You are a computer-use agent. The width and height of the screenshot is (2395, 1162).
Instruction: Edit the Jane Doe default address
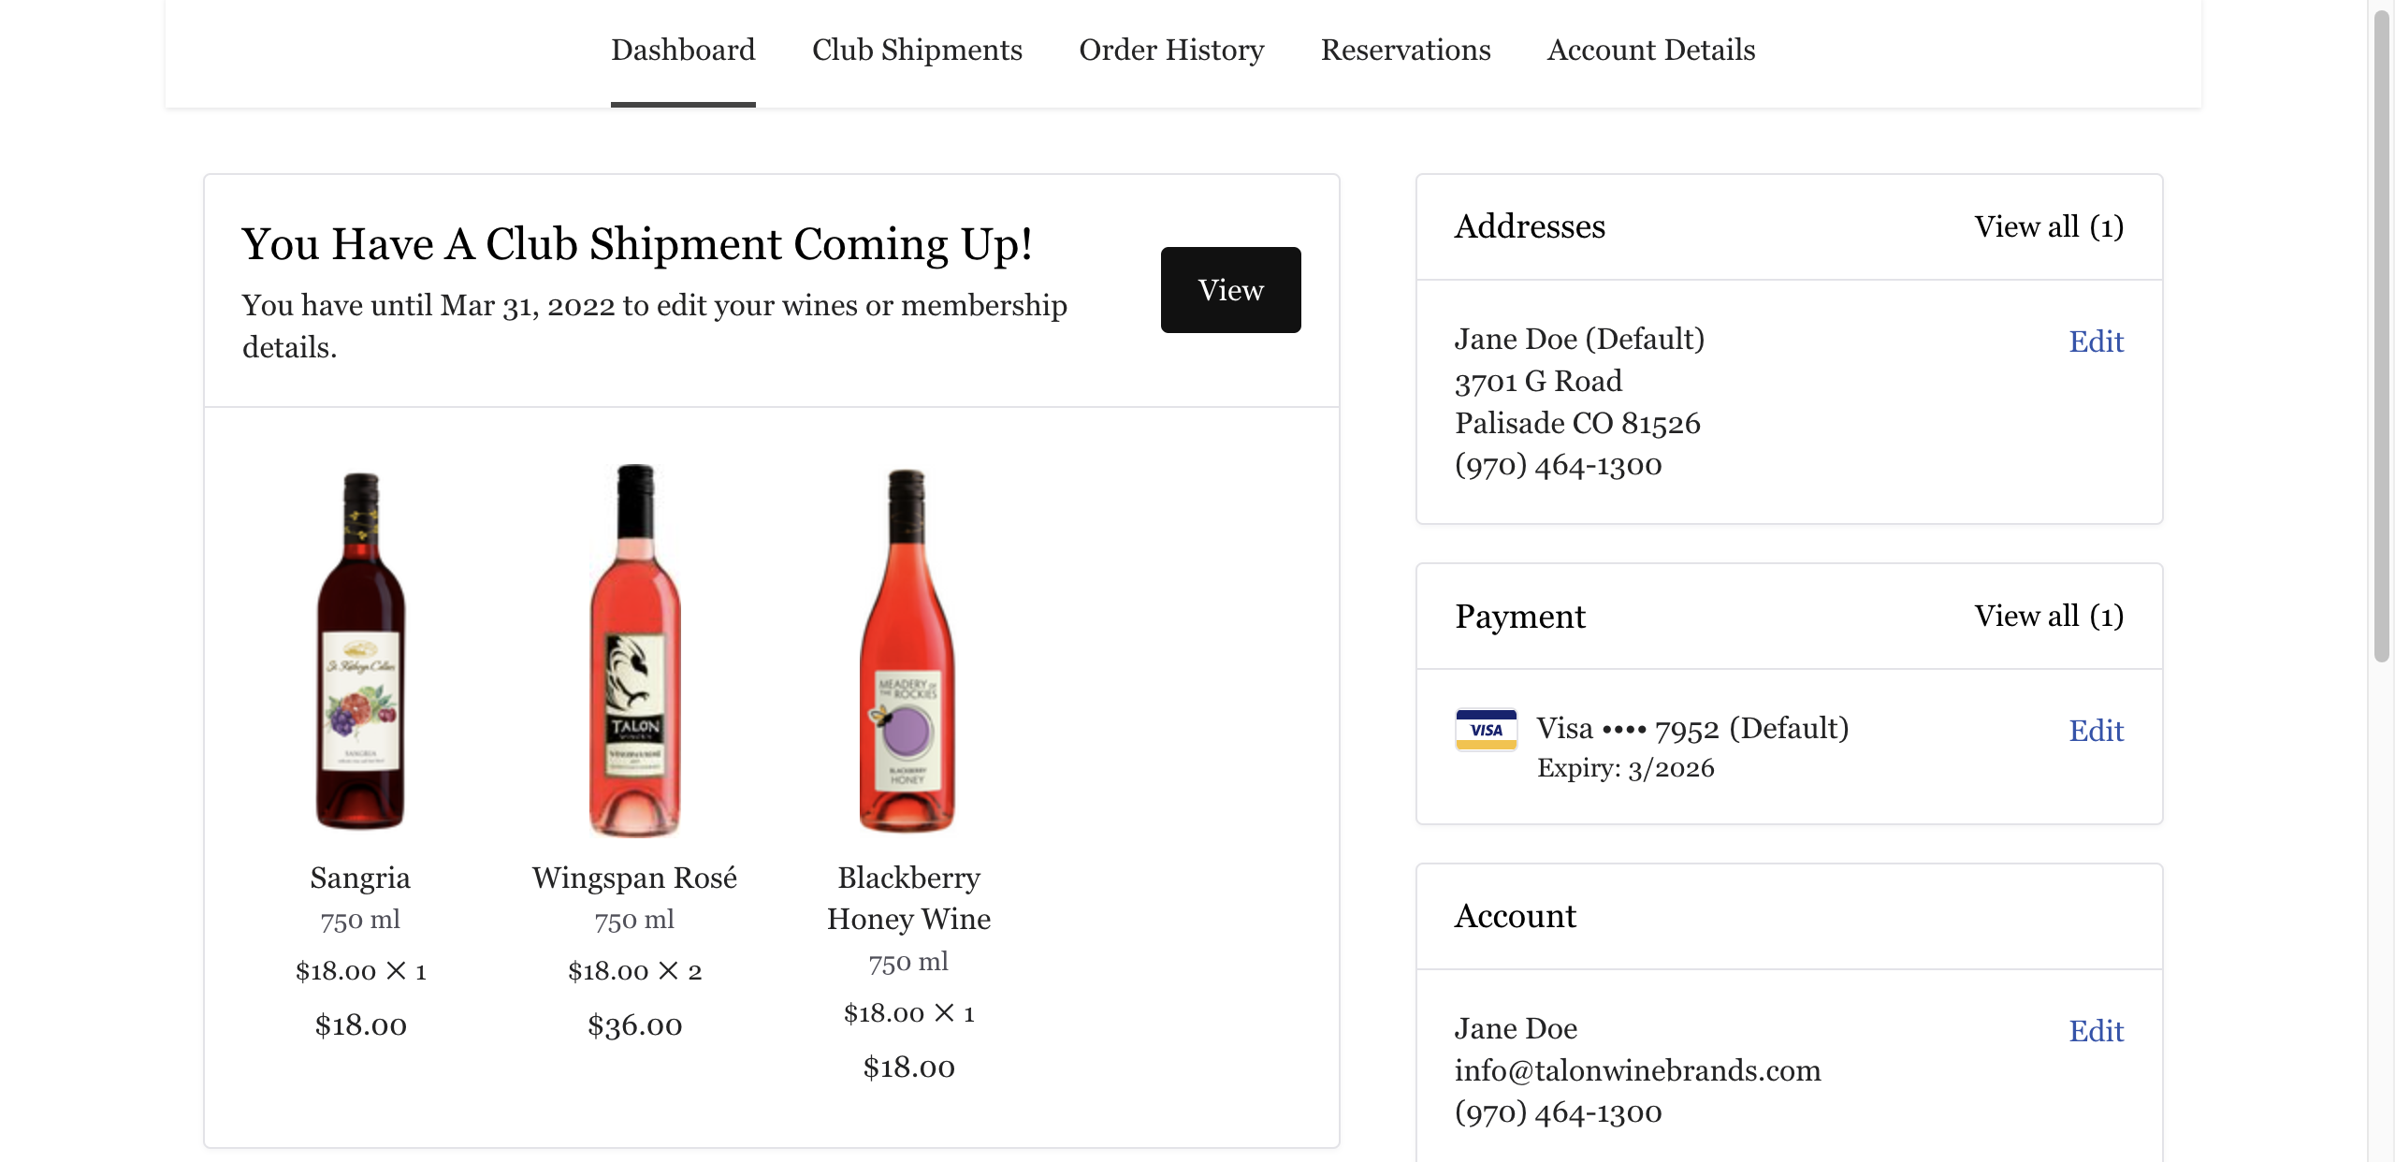[2096, 341]
